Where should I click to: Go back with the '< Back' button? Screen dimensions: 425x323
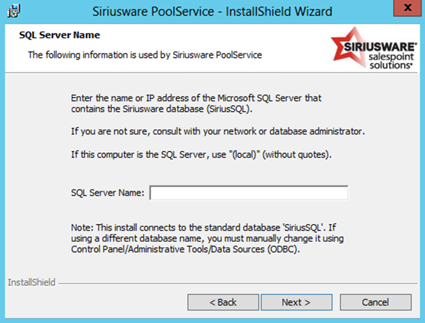click(x=223, y=302)
